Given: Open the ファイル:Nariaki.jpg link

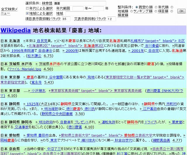Looking at the screenshot, I should click(25, 69).
